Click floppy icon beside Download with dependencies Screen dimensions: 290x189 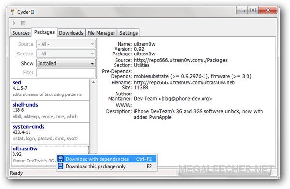pos(60,159)
